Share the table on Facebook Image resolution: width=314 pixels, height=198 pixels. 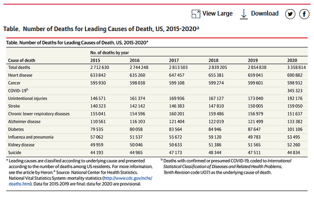click(x=304, y=14)
